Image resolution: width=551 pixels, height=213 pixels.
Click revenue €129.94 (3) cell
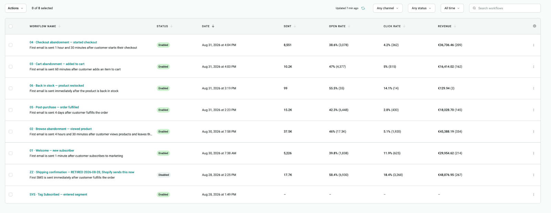pyautogui.click(x=446, y=88)
